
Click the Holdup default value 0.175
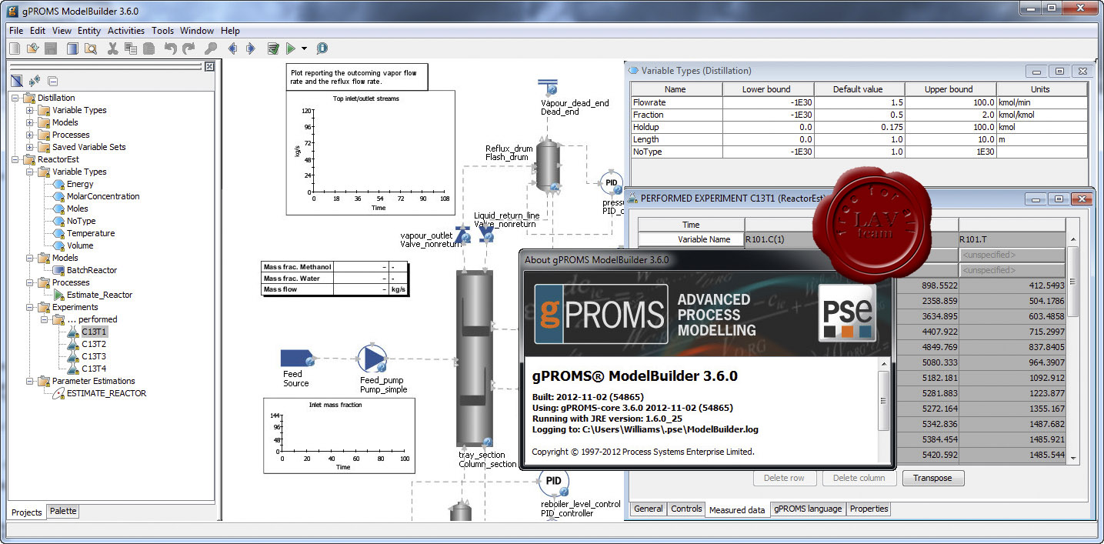[x=858, y=127]
